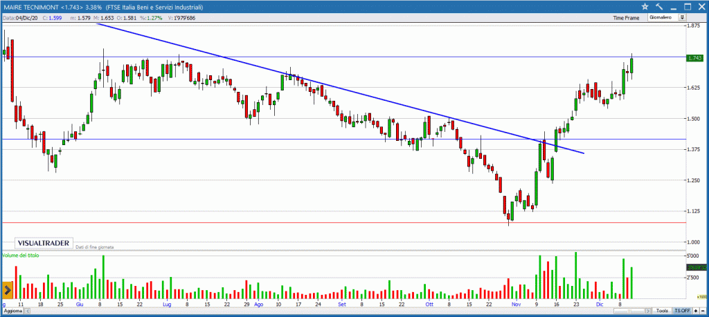Click the green 1.743 price label
Screen dimensions: 709x317
click(x=694, y=58)
